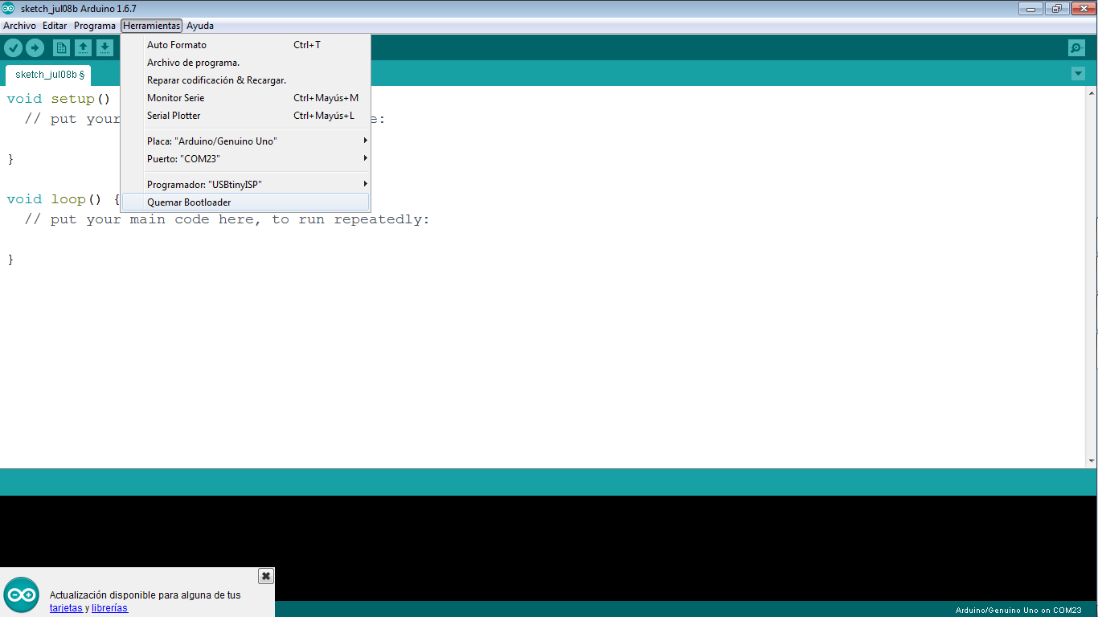Close the update notification popup
The width and height of the screenshot is (1098, 617).
click(266, 575)
